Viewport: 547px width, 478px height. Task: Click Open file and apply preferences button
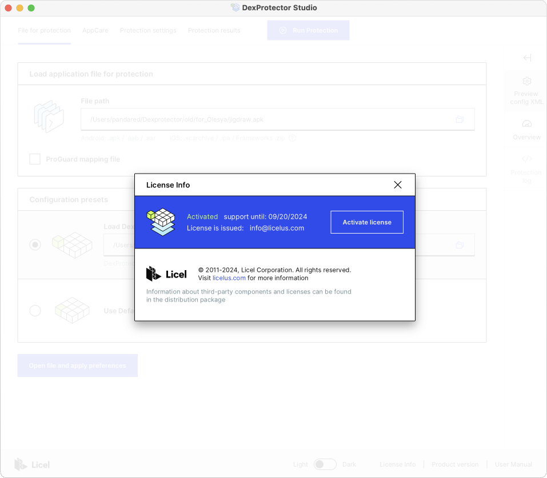(x=77, y=365)
